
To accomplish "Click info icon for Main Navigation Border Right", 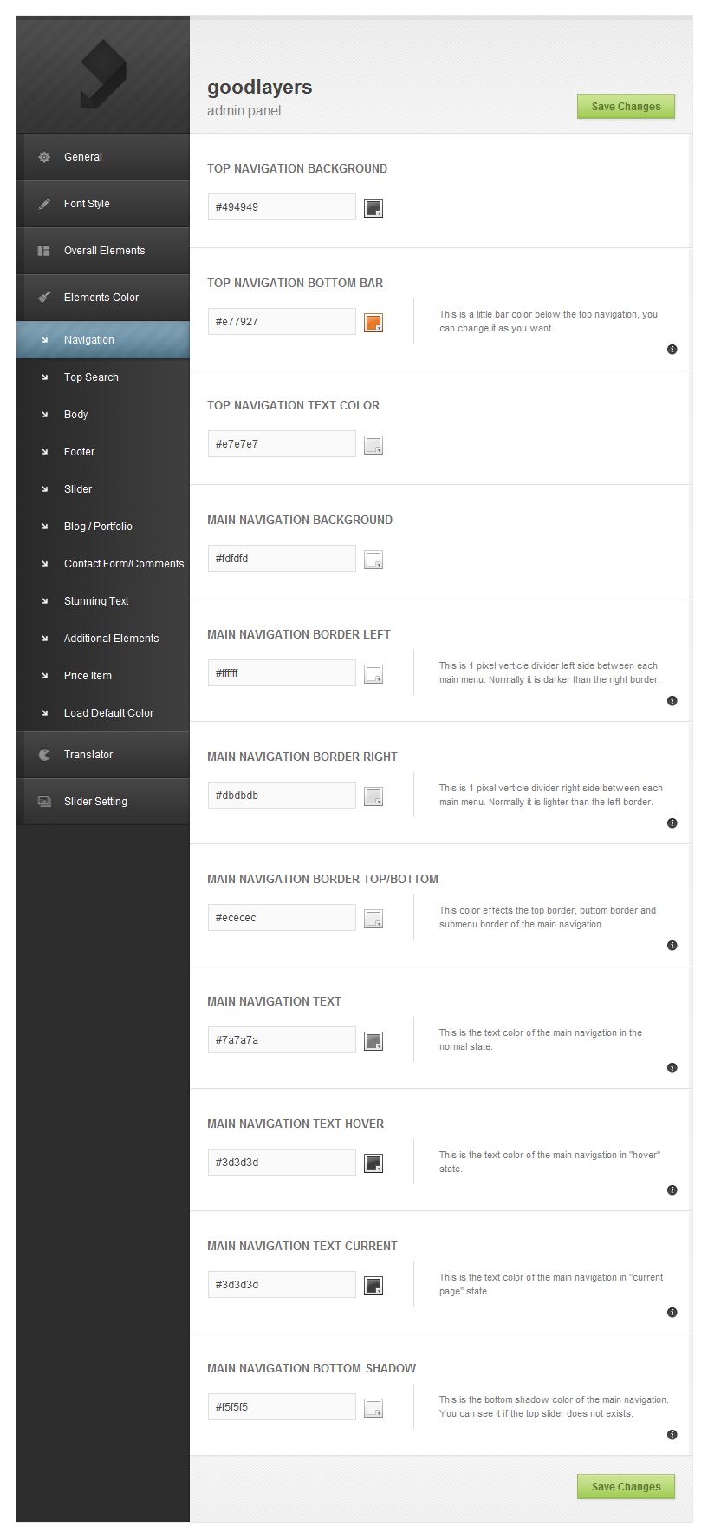I will [672, 822].
